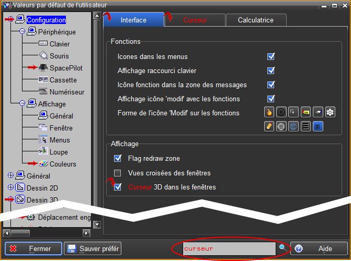Select the orange hand 'Modif' icon shape
The image size is (351, 261).
click(x=269, y=112)
